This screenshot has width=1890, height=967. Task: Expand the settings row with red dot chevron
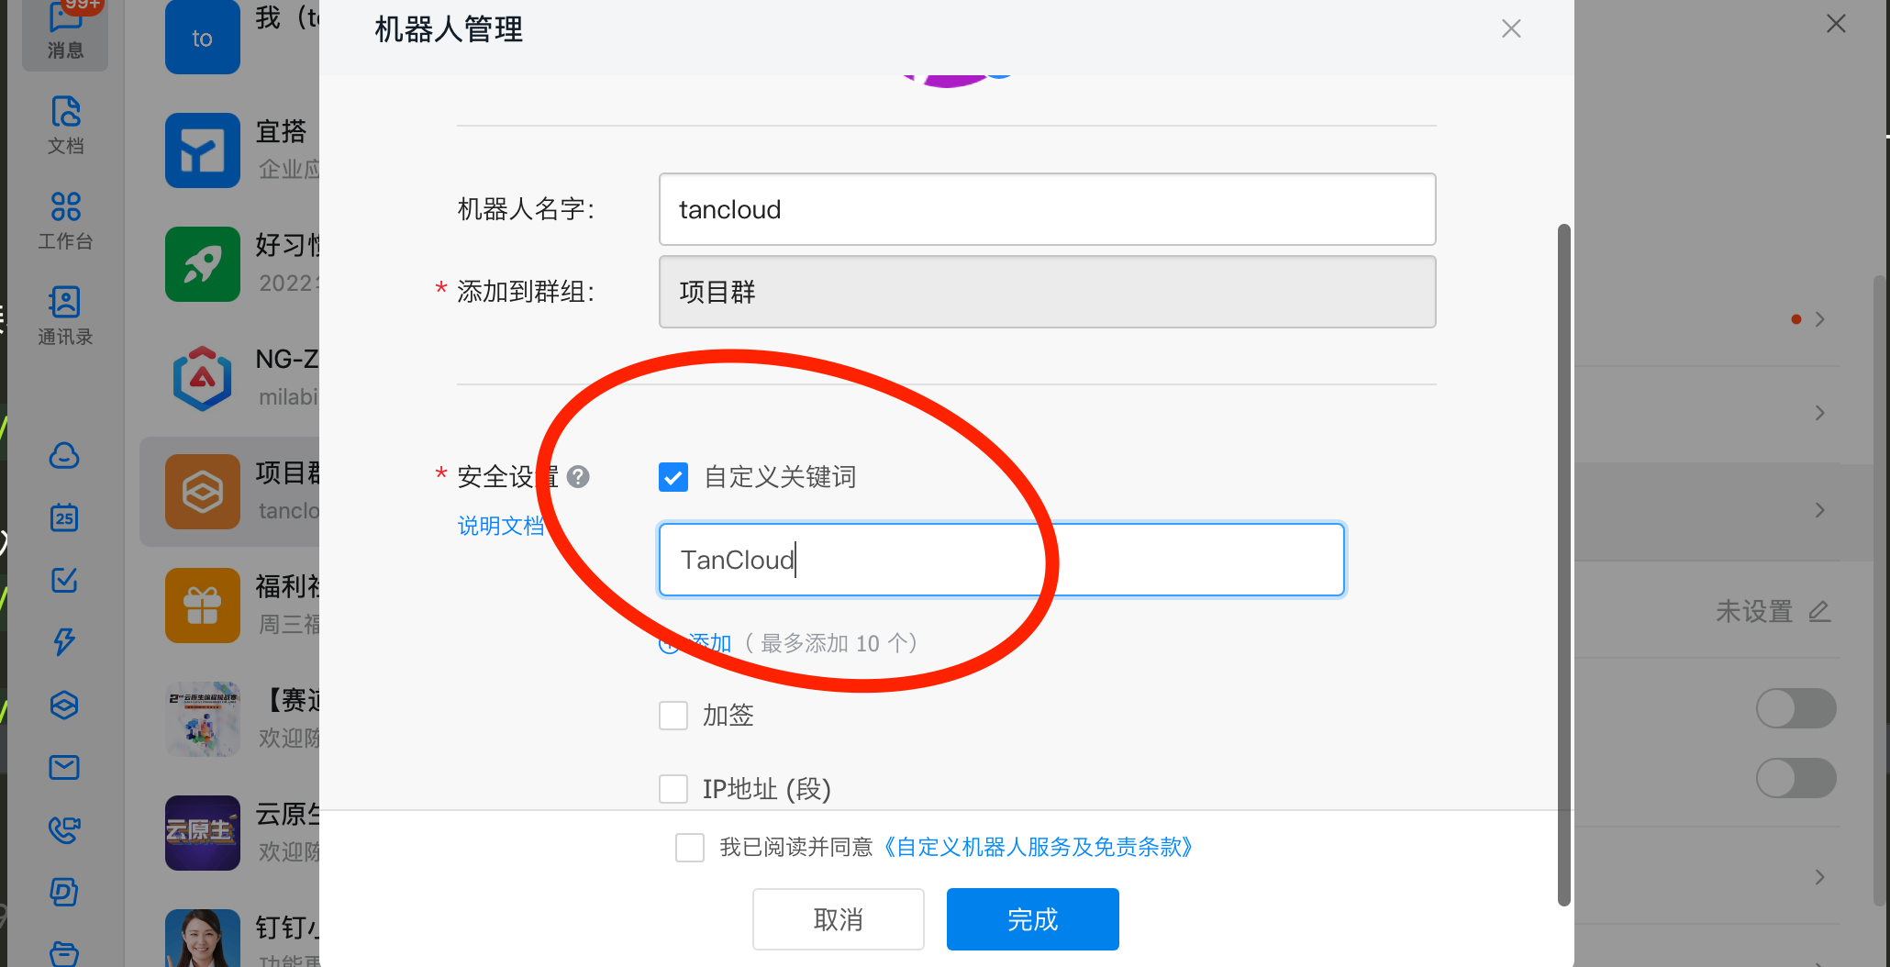tap(1819, 319)
